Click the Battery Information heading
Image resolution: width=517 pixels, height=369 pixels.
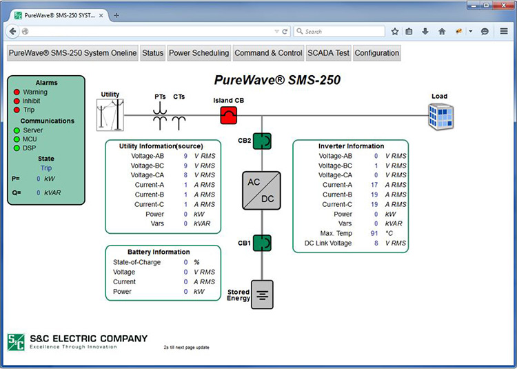pyautogui.click(x=159, y=252)
